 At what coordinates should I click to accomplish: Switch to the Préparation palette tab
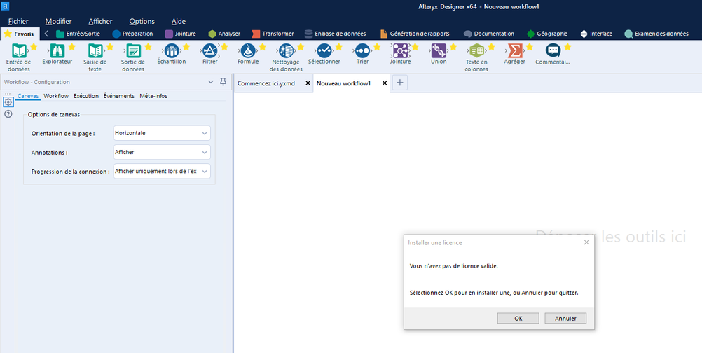(132, 34)
